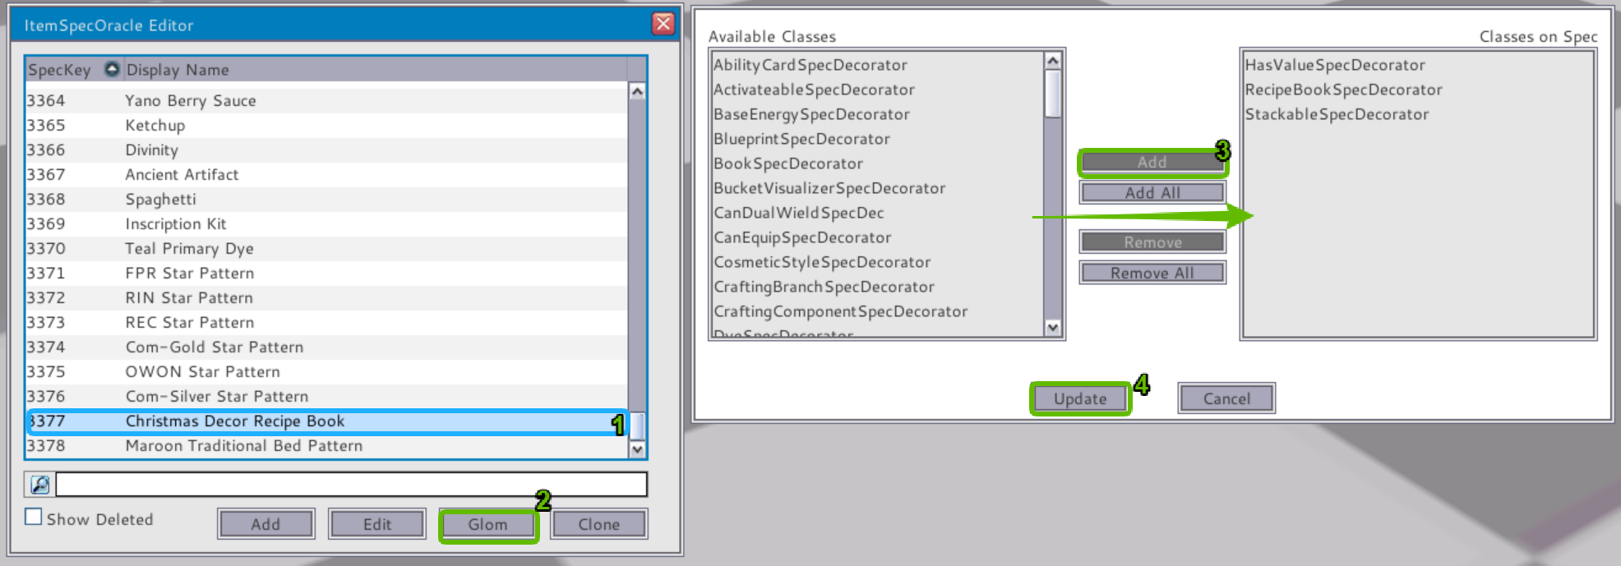This screenshot has width=1621, height=566.
Task: Click Add All classes button
Action: [x=1152, y=192]
